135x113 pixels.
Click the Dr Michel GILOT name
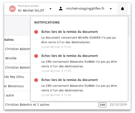(31, 11)
